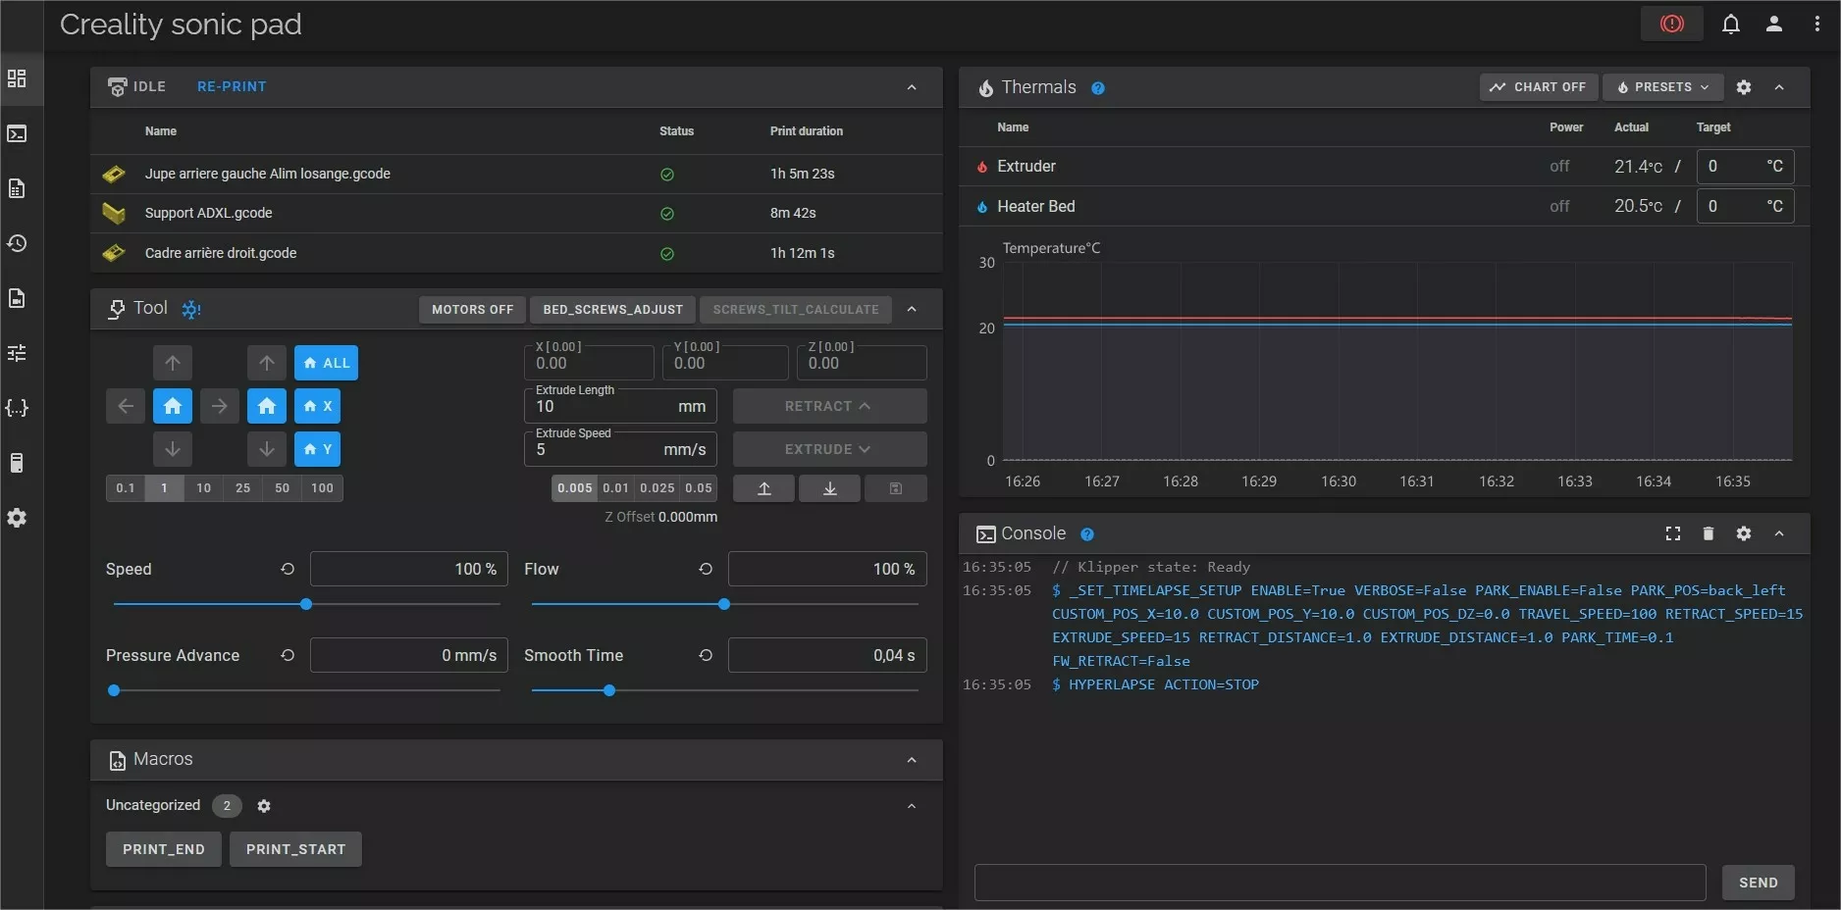Click the MOTORS OFF button
The image size is (1841, 910).
[x=472, y=310]
